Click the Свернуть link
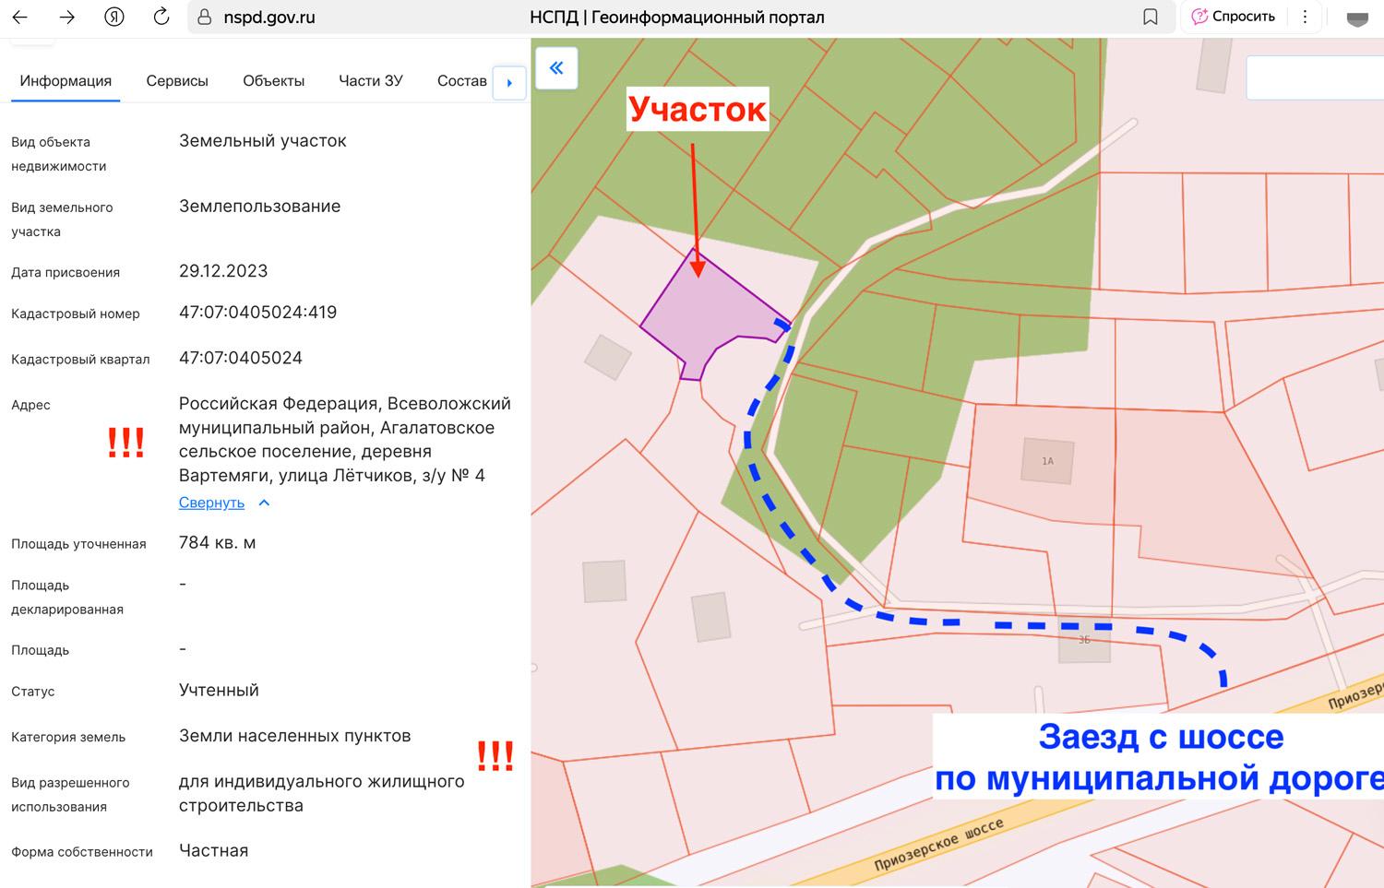1384x888 pixels. [x=211, y=503]
